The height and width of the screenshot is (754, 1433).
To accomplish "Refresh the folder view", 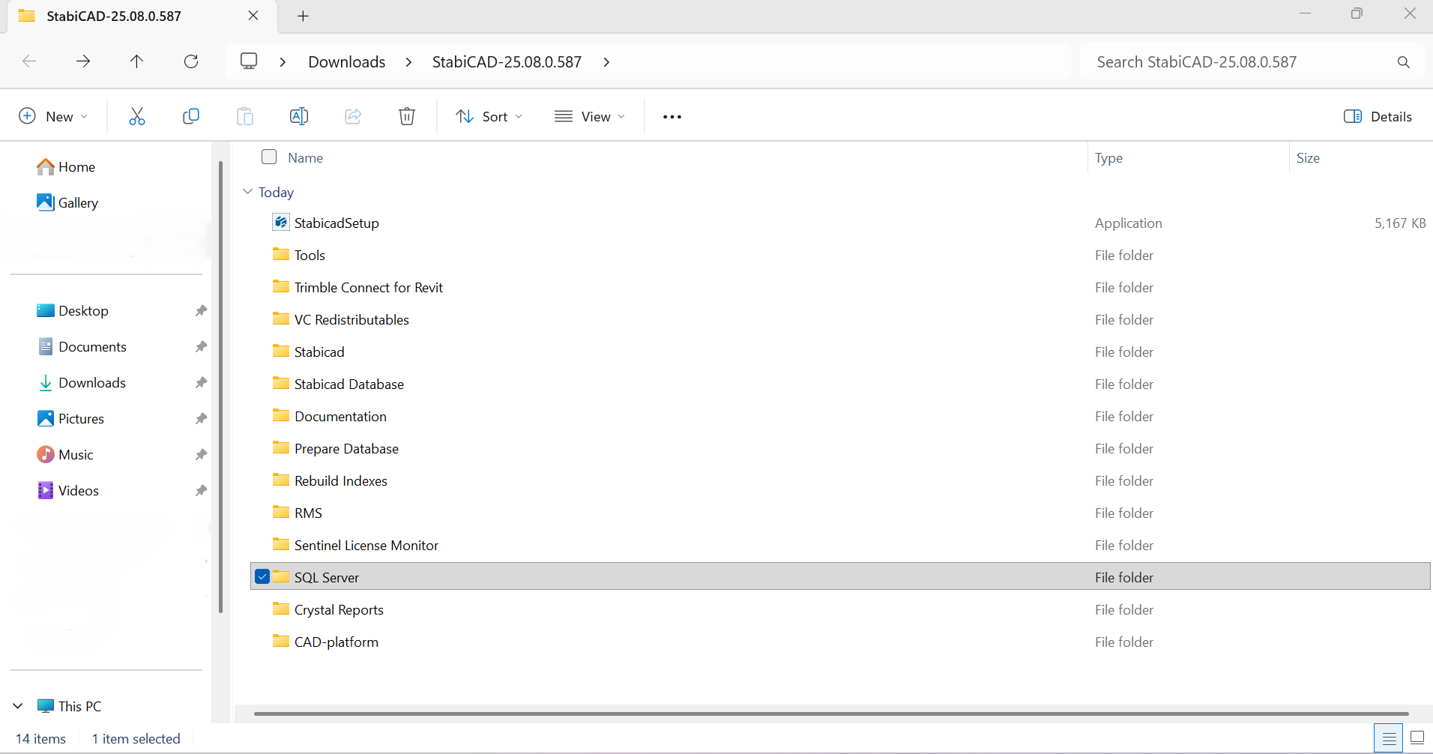I will point(191,61).
